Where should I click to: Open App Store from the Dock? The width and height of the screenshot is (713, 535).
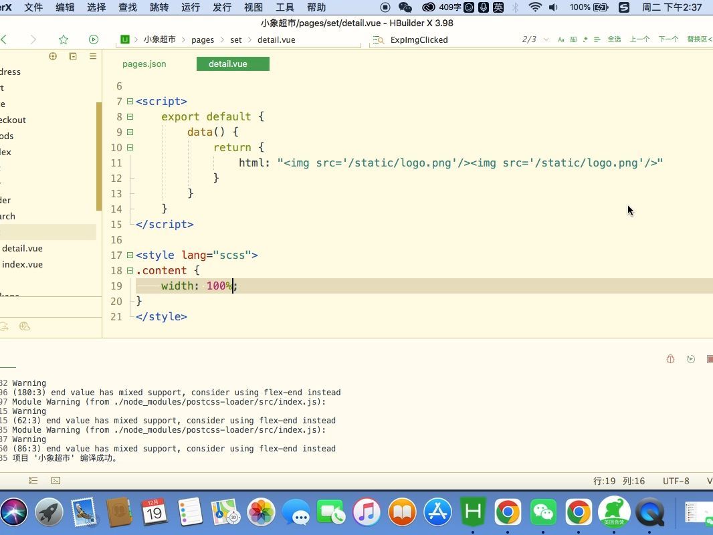(437, 512)
